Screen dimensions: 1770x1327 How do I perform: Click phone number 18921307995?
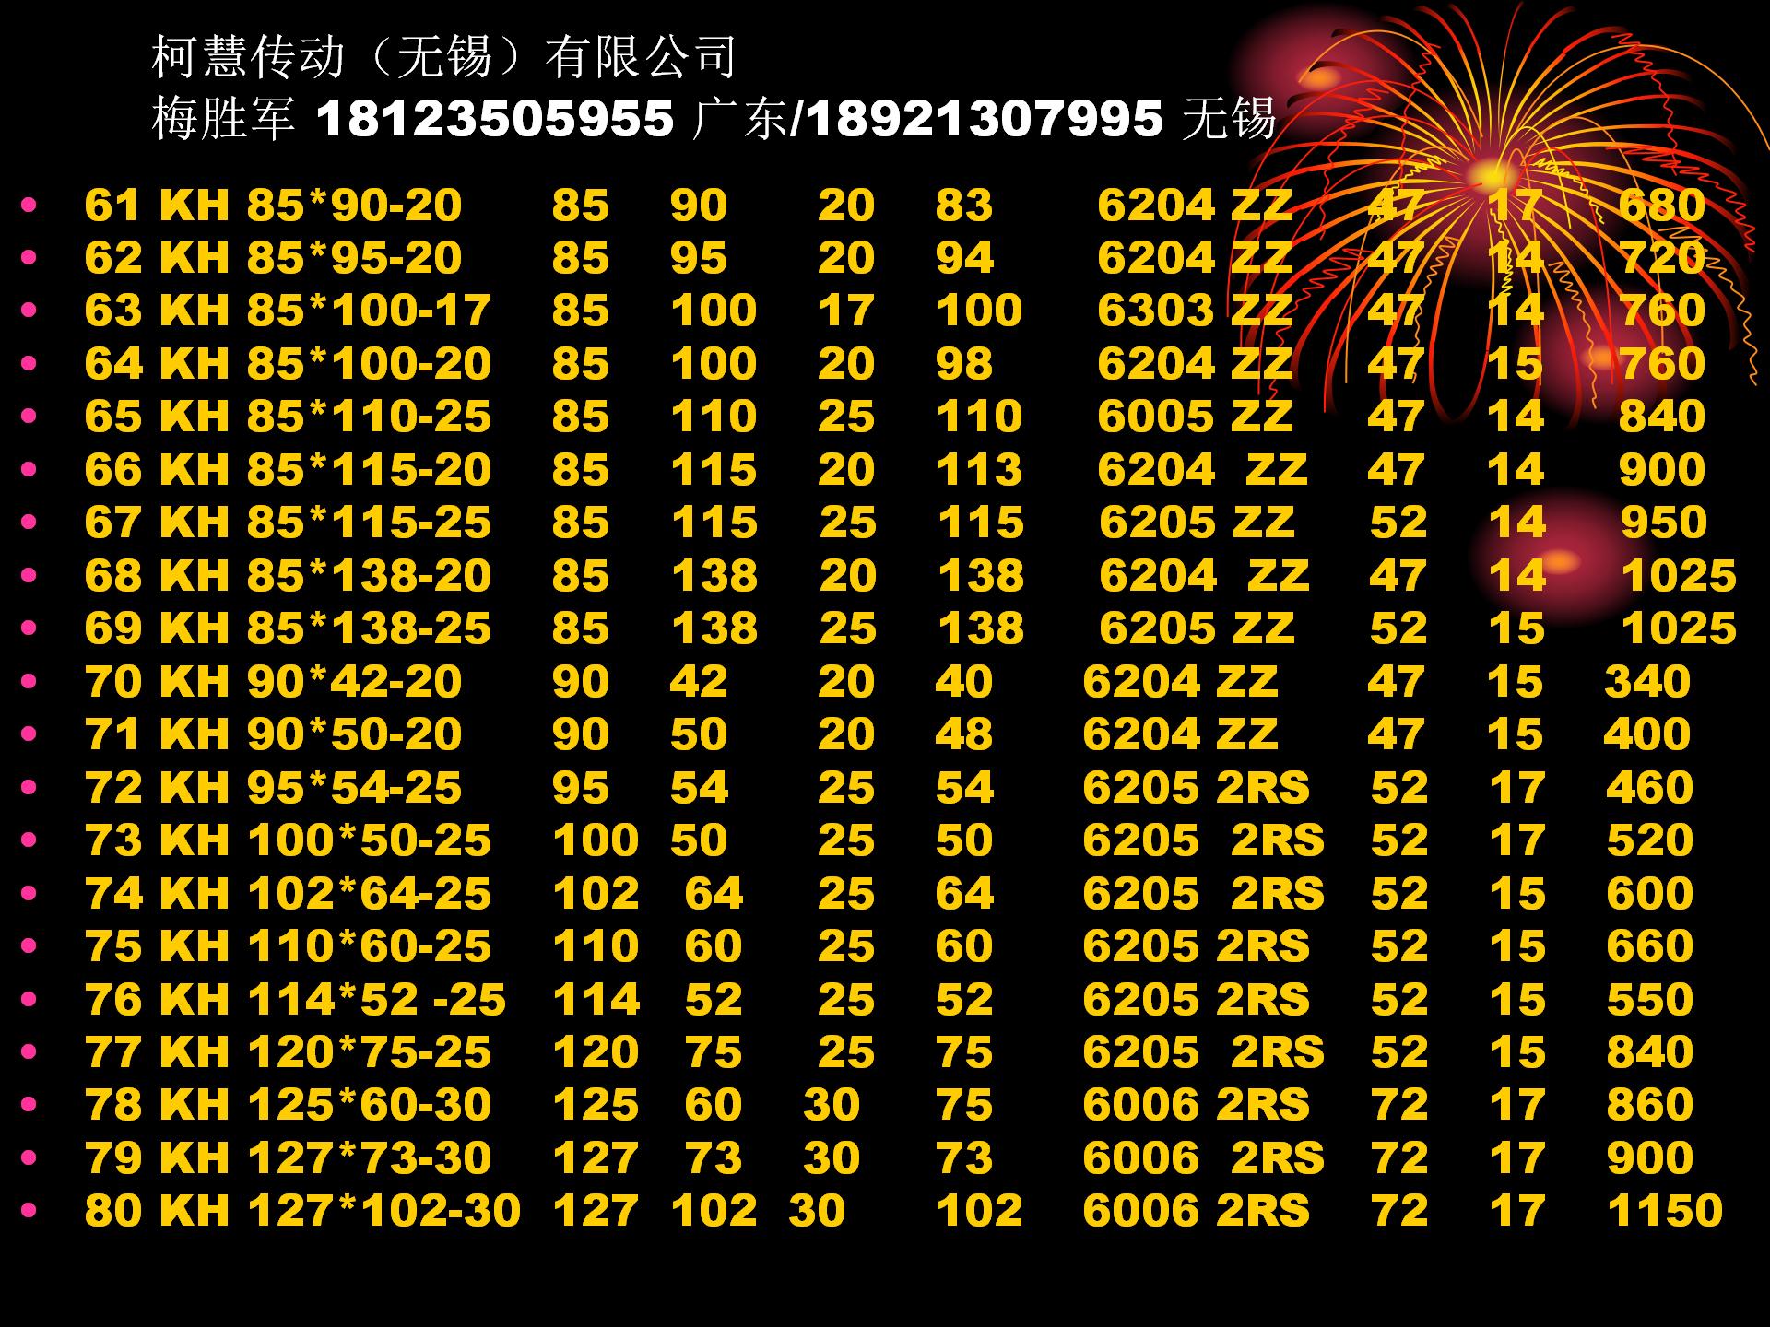tap(985, 120)
